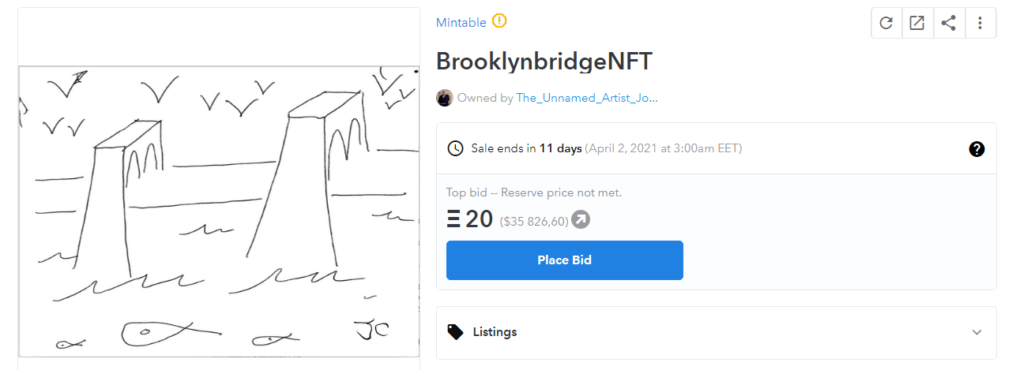Click the refresh metadata icon

[886, 23]
